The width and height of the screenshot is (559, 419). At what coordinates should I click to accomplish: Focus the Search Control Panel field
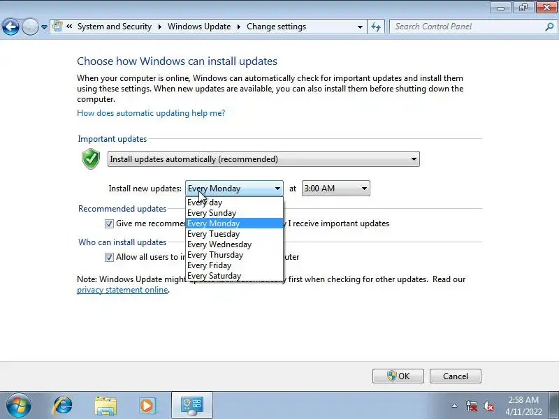click(x=467, y=27)
